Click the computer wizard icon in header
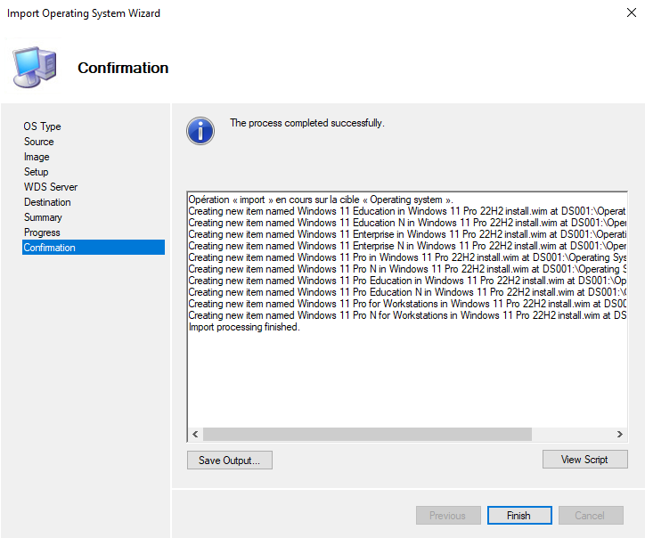 [34, 67]
